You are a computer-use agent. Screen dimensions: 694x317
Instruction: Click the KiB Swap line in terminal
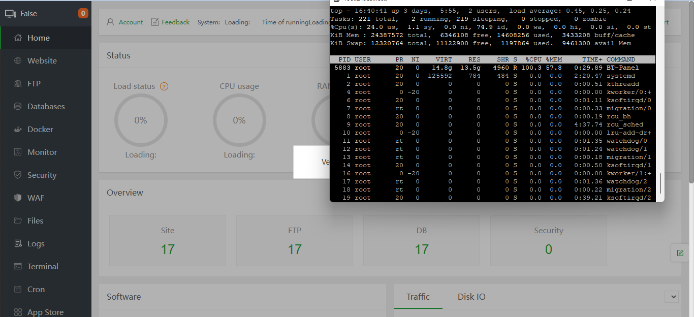point(481,43)
